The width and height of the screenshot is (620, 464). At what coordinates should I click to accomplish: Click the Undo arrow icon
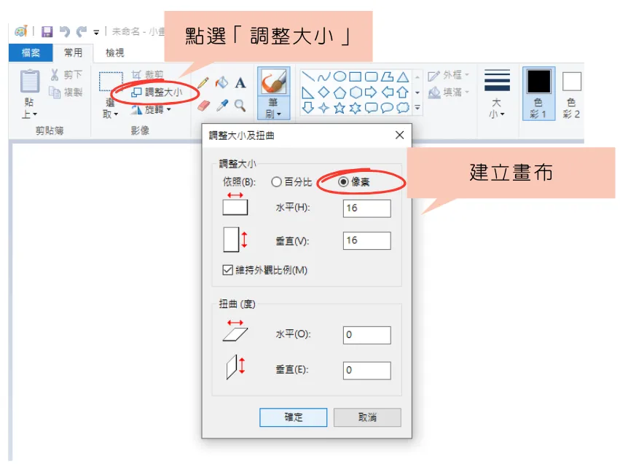(64, 31)
